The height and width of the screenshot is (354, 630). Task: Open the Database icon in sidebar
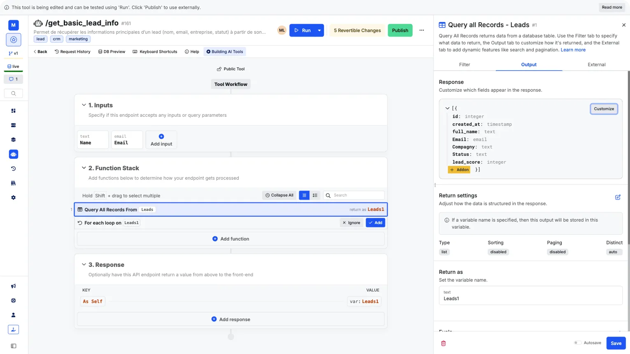click(x=14, y=125)
